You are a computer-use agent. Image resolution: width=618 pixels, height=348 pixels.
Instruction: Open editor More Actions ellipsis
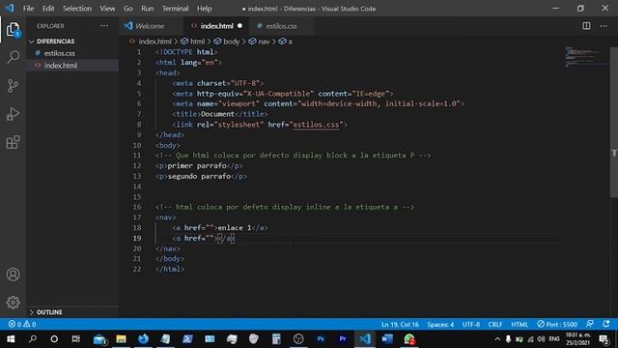point(604,26)
